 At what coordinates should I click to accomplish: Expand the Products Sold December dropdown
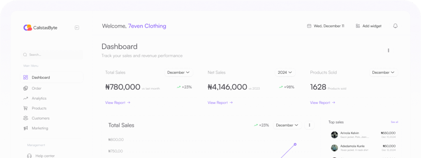(384, 72)
